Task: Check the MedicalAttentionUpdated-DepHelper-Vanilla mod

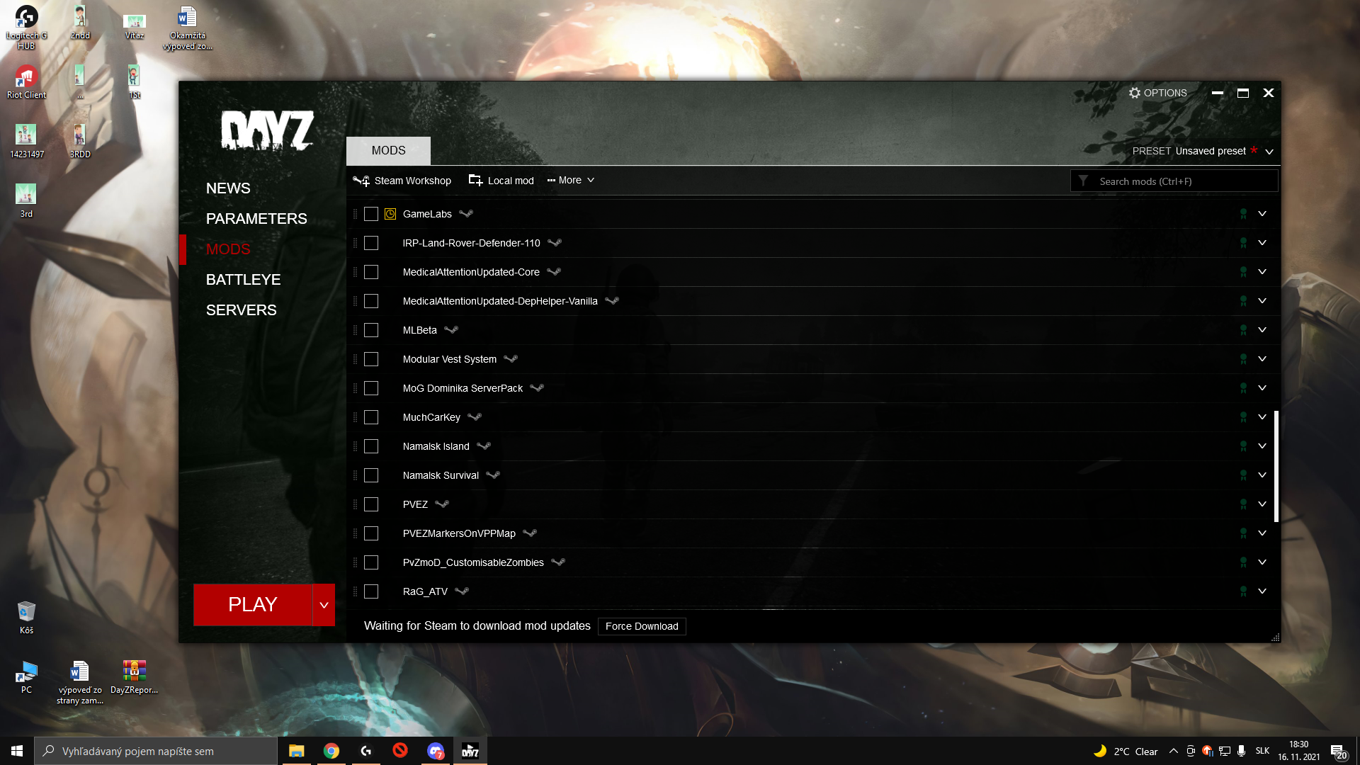Action: 371,301
